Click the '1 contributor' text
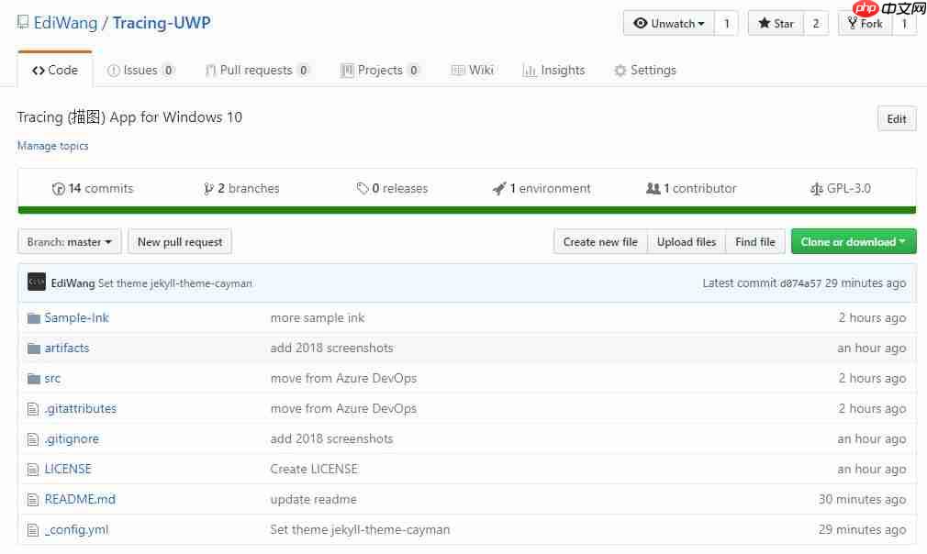 pyautogui.click(x=700, y=188)
